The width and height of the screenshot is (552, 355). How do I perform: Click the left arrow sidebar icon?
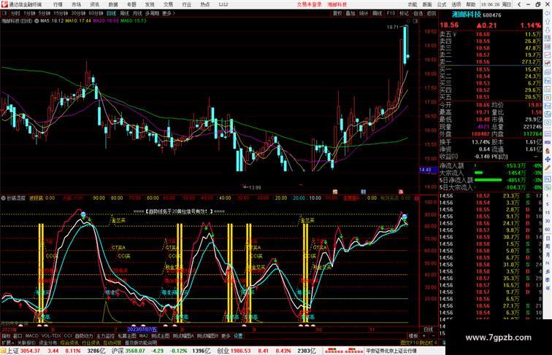[x=548, y=14]
